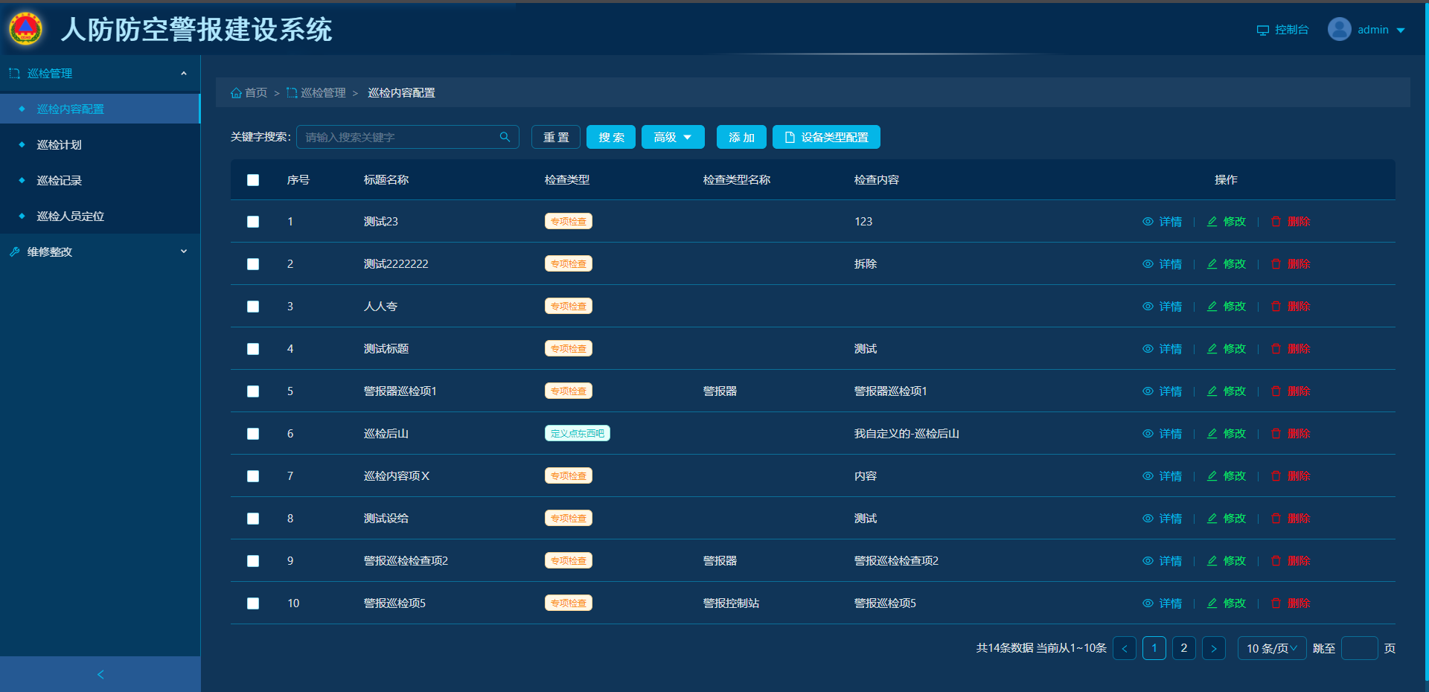Click the trash delete icon for 人人夸
Screen dimensions: 1429x692
click(x=1276, y=307)
